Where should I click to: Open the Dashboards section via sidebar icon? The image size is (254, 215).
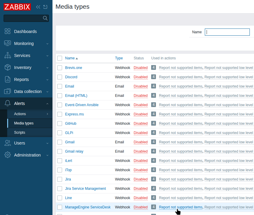pos(7,31)
